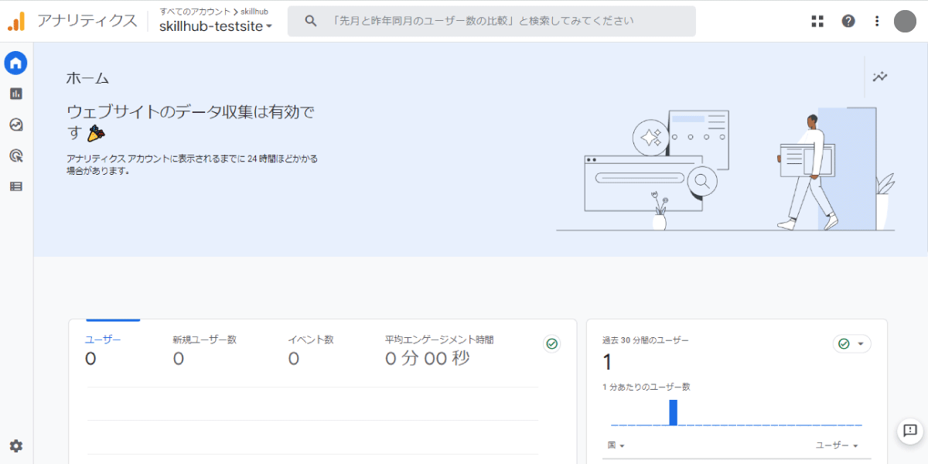Open the Google apps grid icon
928x464 pixels.
(x=817, y=21)
